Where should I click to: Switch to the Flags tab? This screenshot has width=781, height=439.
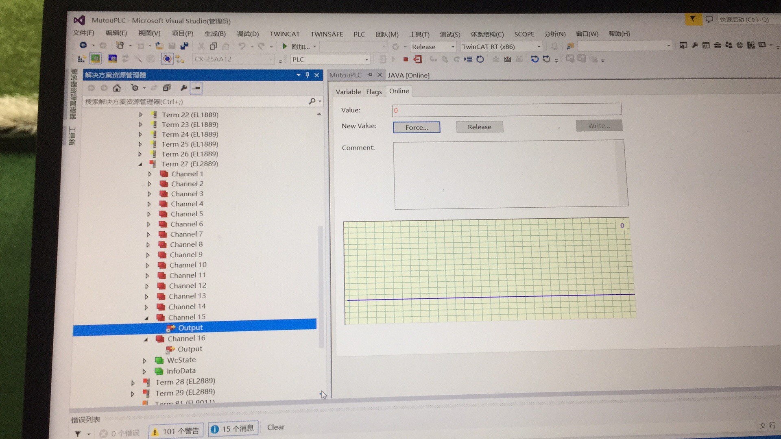(x=374, y=92)
